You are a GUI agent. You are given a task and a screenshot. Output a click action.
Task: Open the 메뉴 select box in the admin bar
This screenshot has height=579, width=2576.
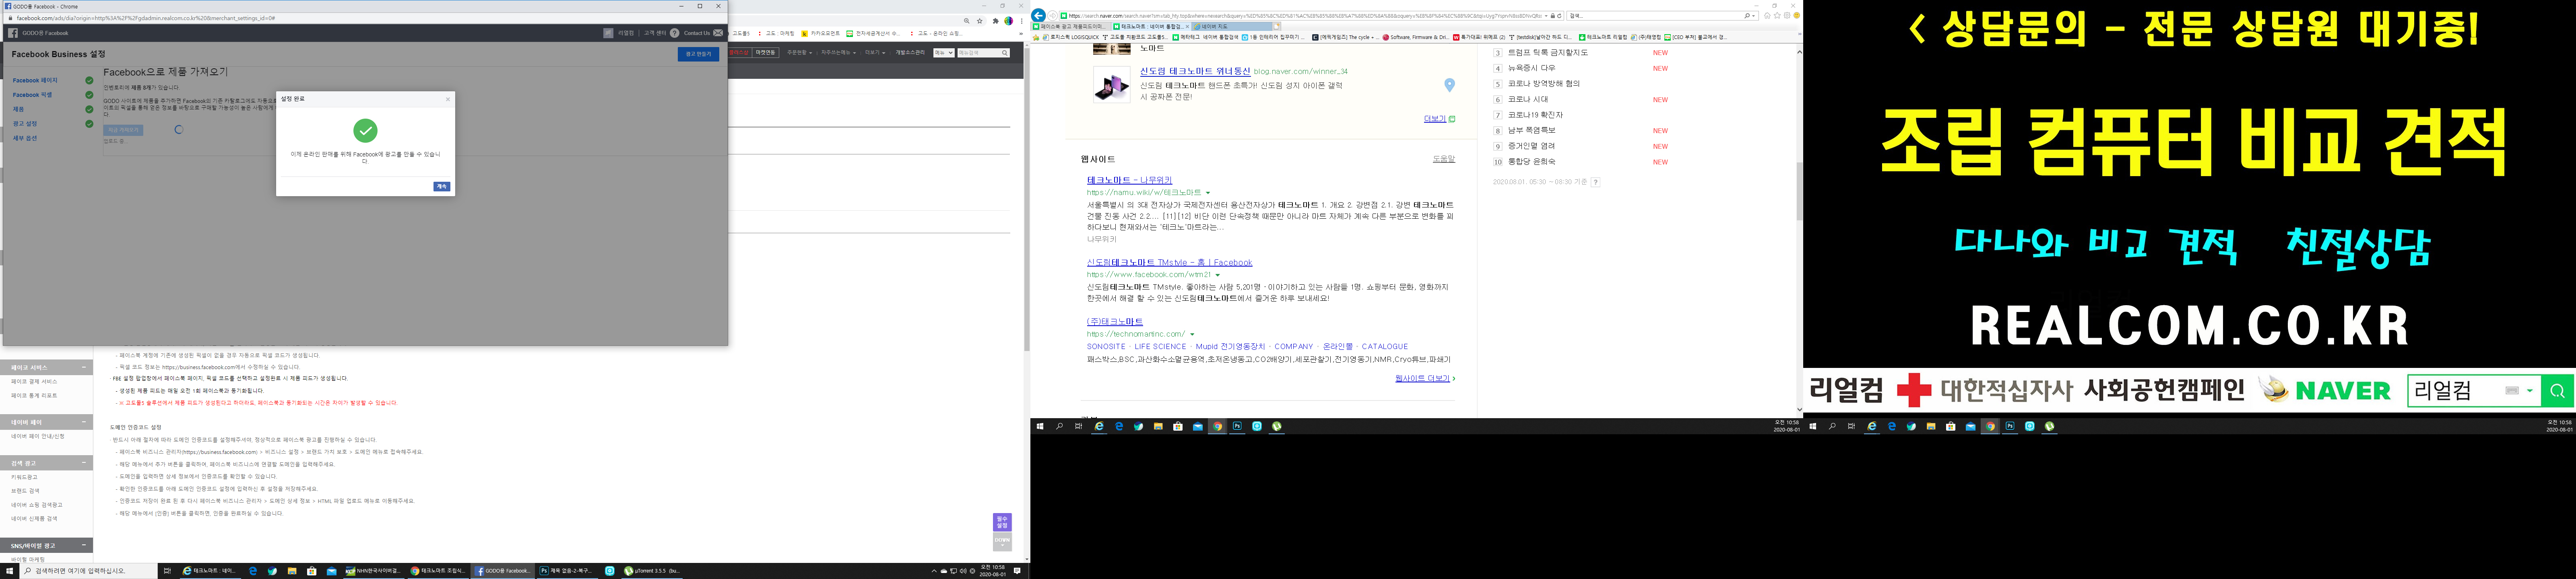point(943,53)
